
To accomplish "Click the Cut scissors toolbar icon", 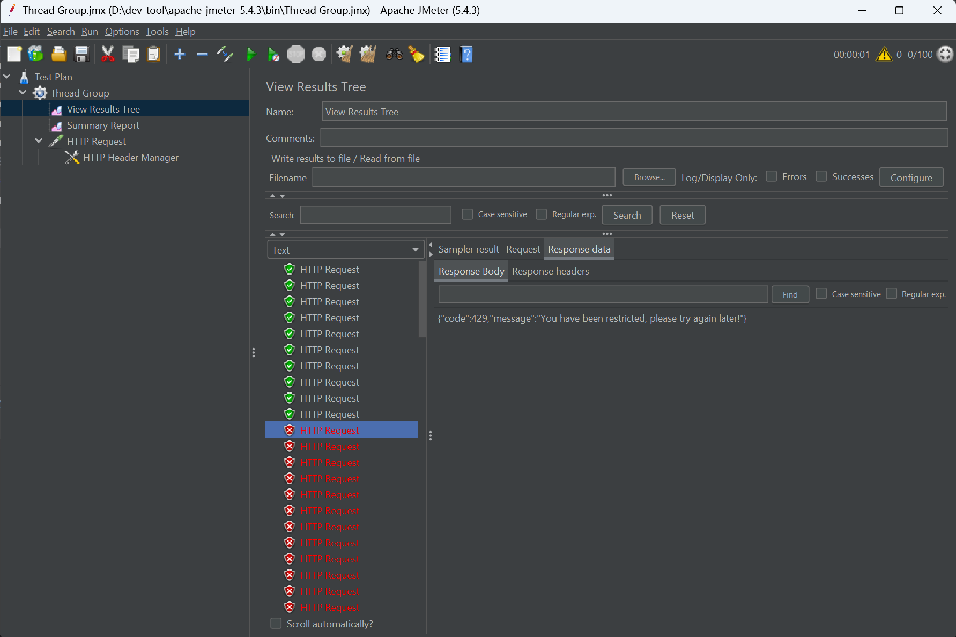I will pos(108,54).
